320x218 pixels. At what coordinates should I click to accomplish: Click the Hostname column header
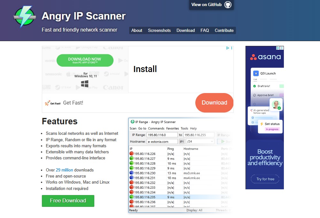(x=191, y=149)
